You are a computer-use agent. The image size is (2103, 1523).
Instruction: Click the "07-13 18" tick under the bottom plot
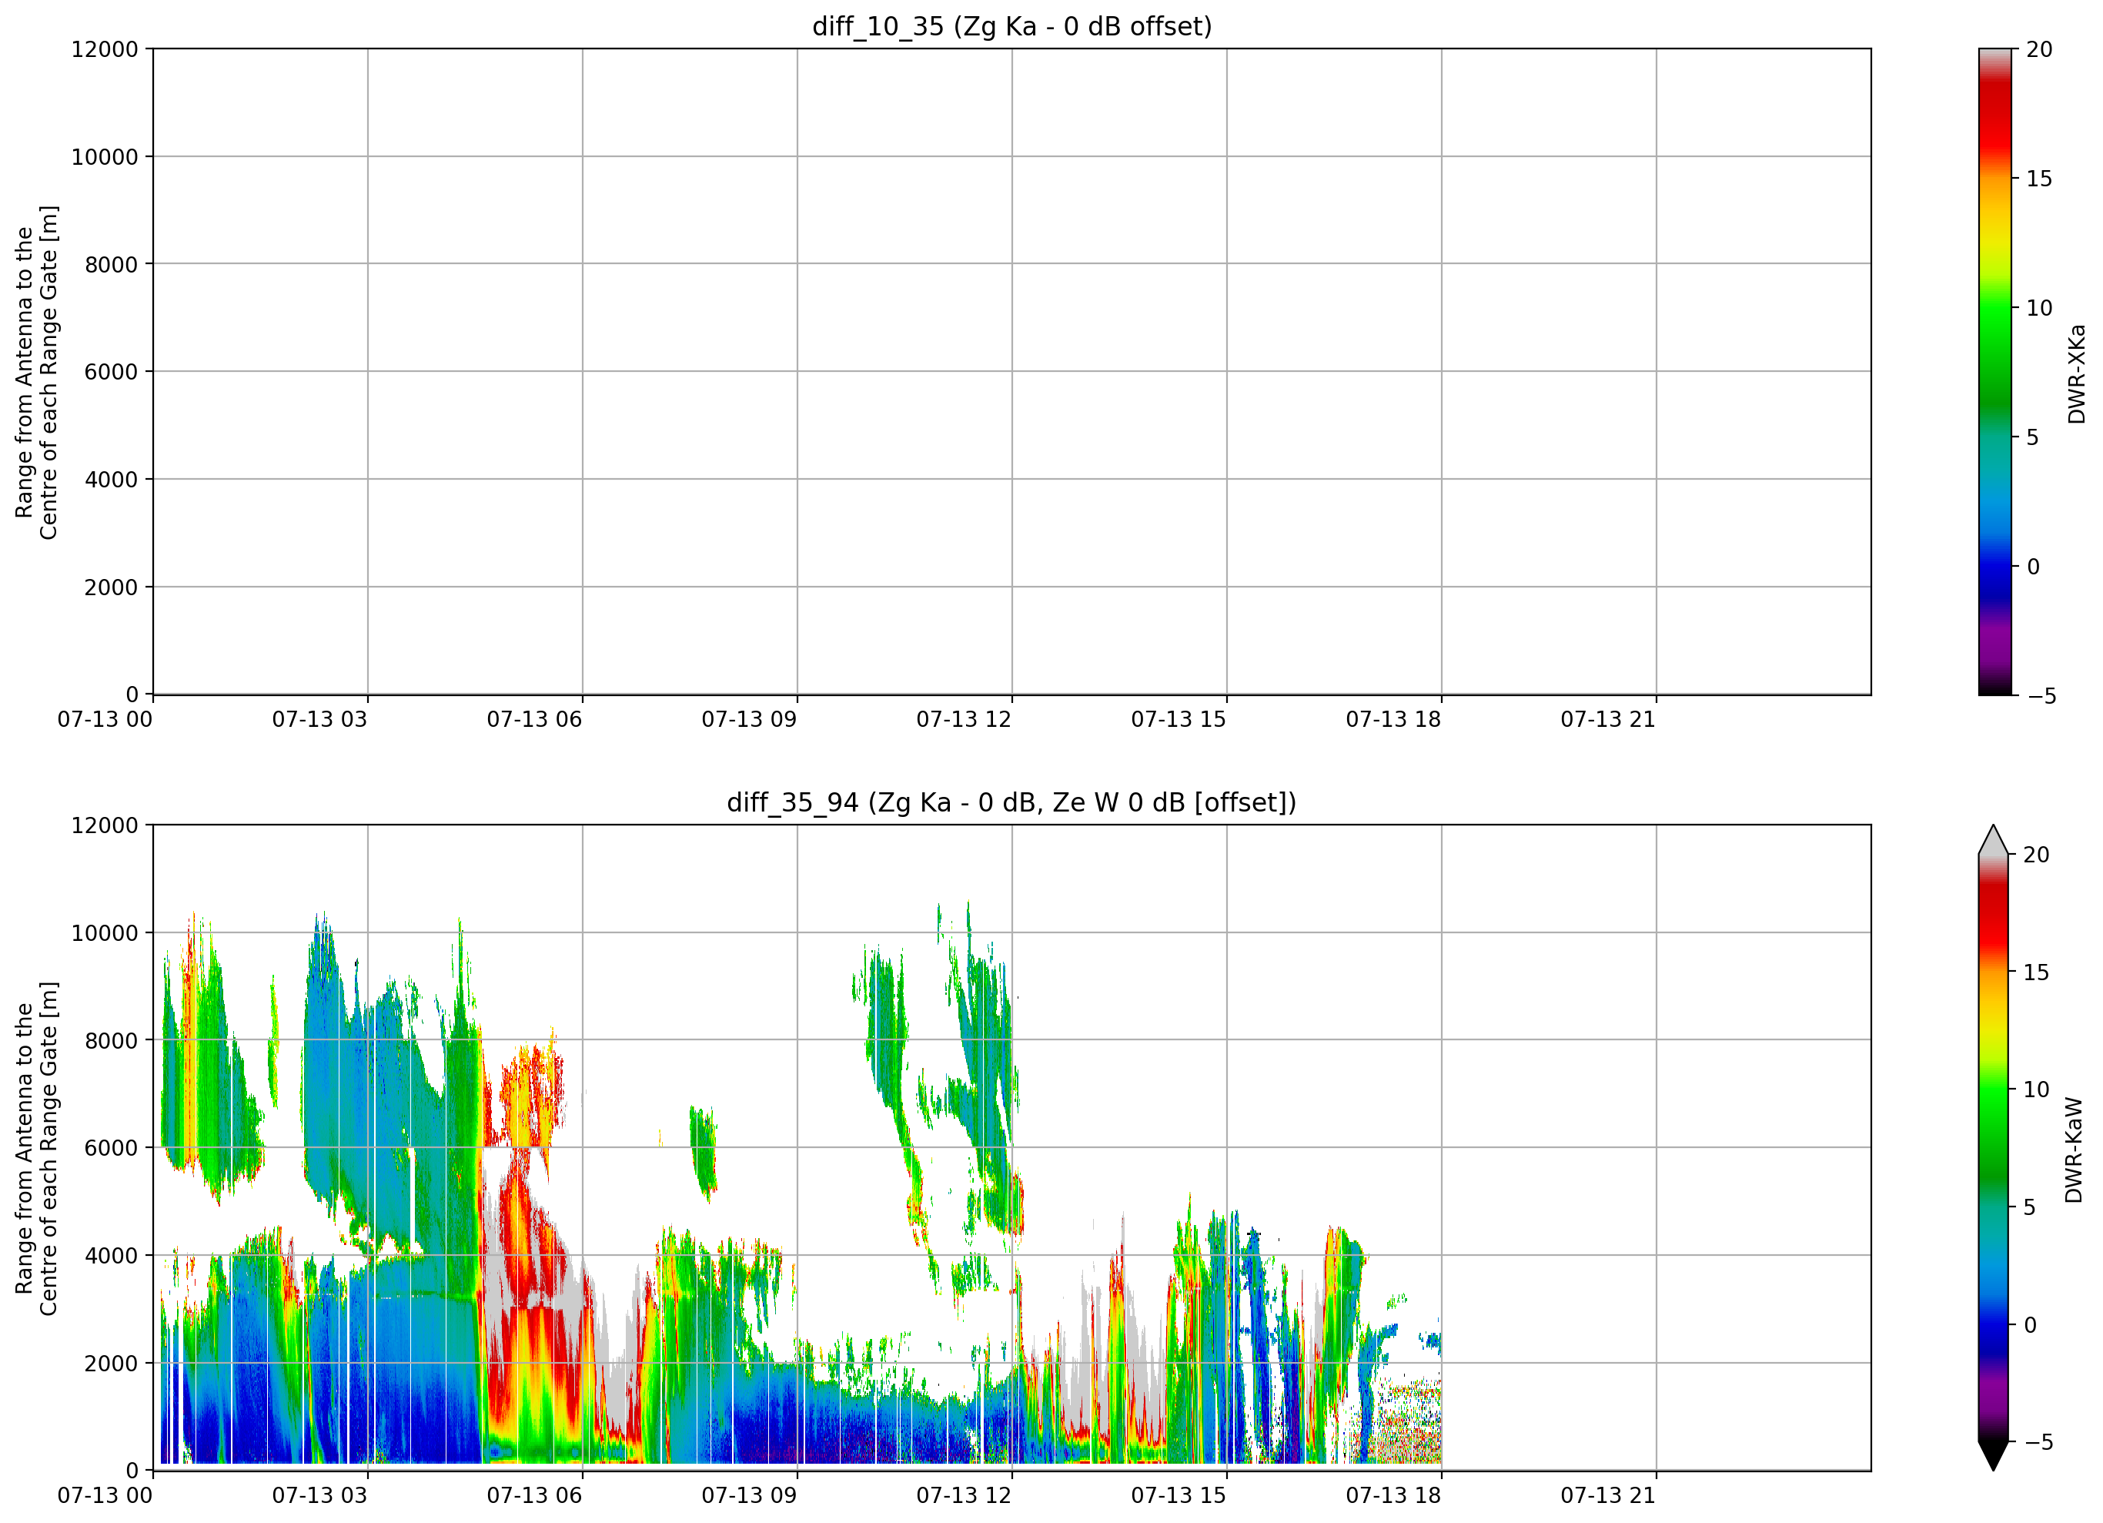[1393, 1495]
